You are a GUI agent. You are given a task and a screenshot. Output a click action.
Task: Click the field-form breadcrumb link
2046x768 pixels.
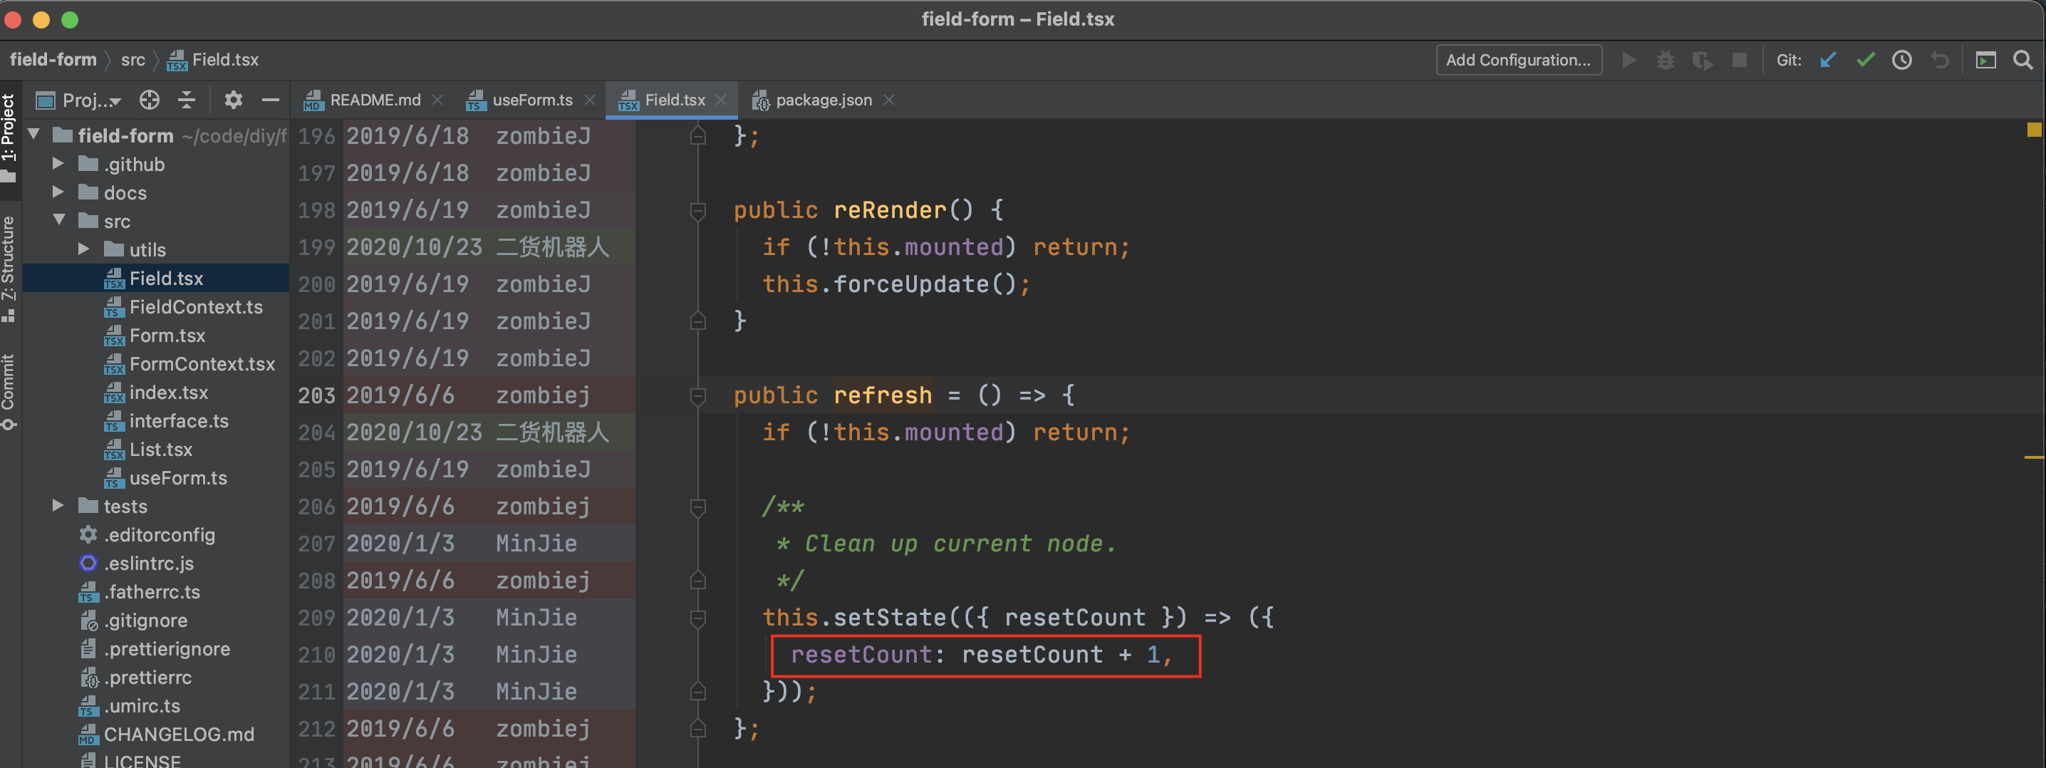click(53, 60)
